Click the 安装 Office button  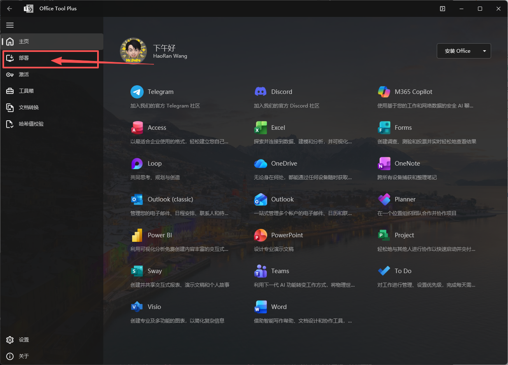457,51
